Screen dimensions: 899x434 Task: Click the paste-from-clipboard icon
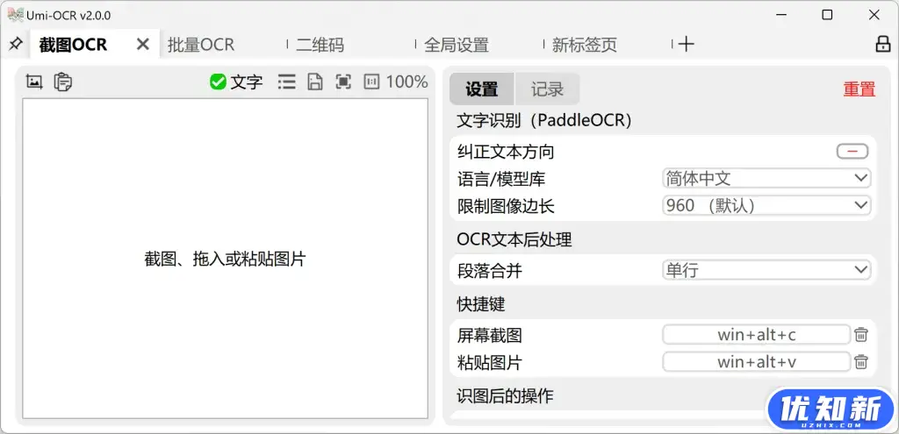pyautogui.click(x=63, y=82)
